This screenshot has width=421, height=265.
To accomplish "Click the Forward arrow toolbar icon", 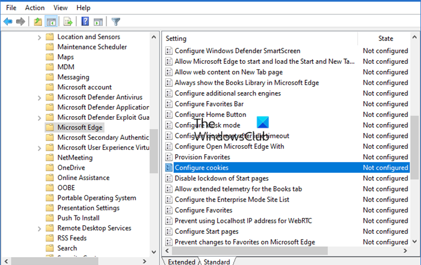I will (x=20, y=22).
